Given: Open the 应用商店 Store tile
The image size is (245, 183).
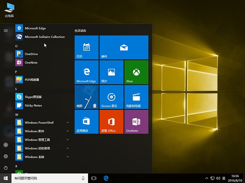Looking at the screenshot, I should tap(87, 122).
